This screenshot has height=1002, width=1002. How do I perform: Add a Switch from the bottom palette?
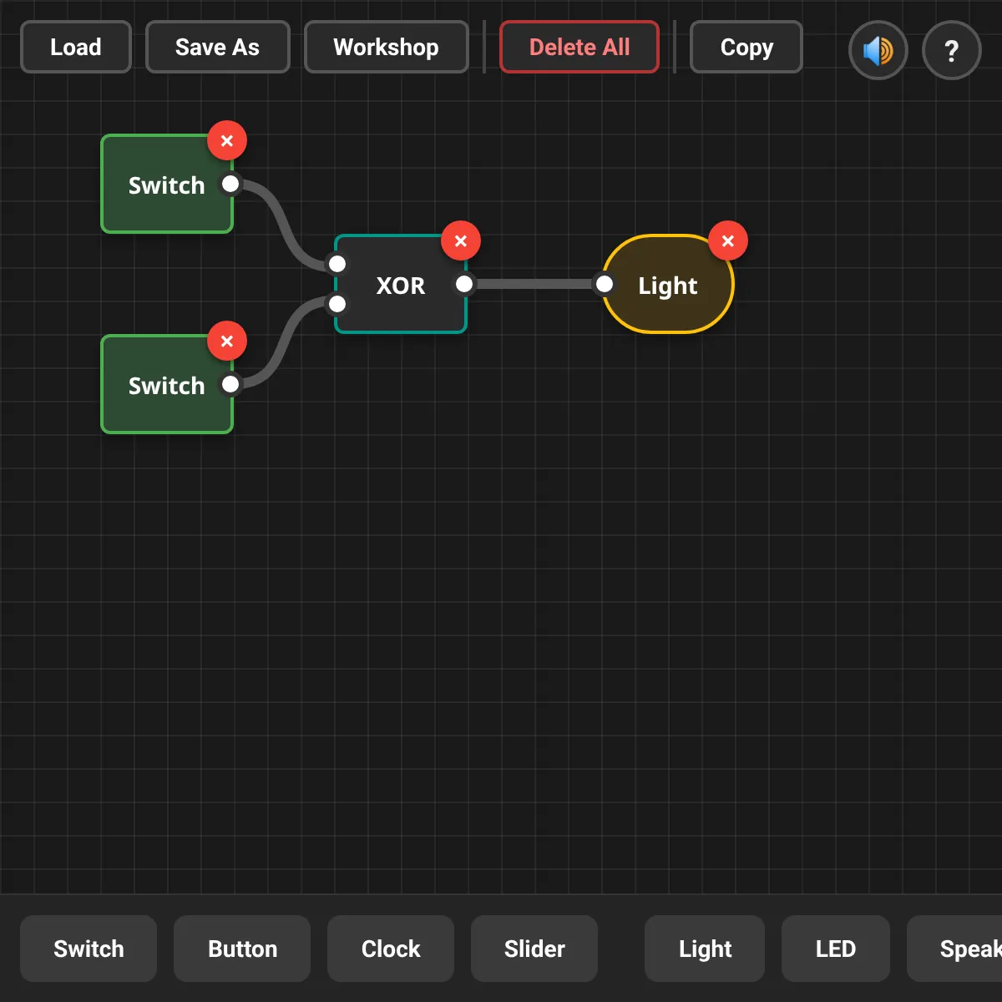tap(89, 949)
